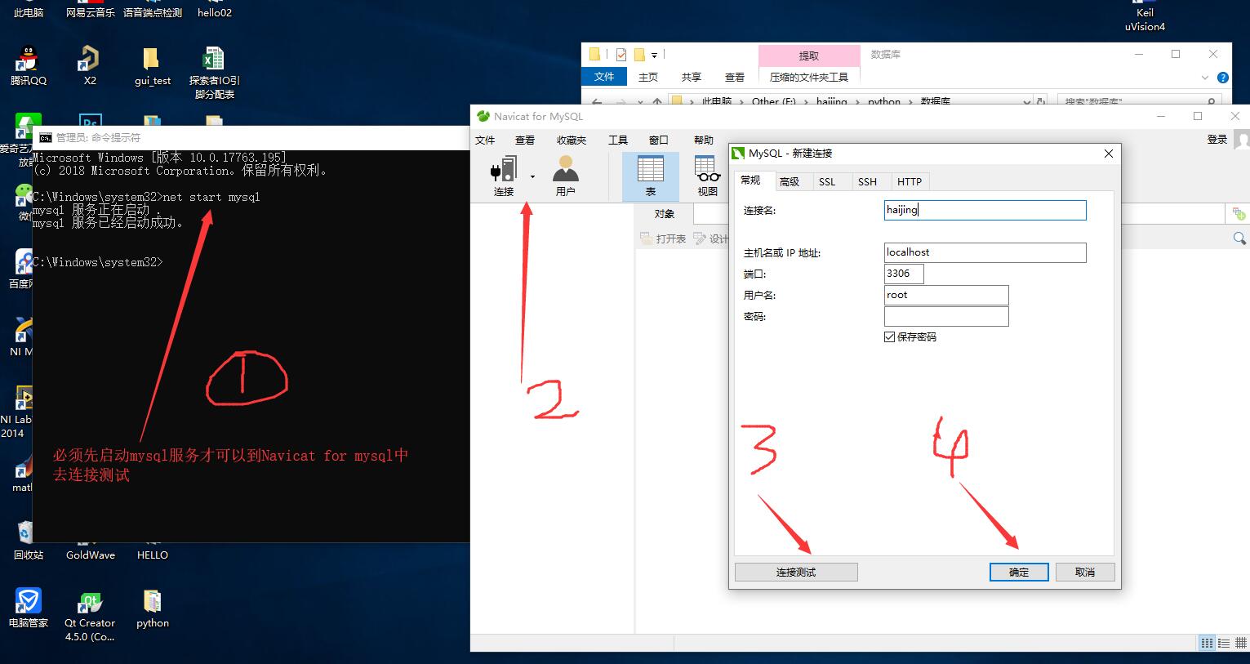This screenshot has height=664, width=1250.
Task: Open the gui_test folder on desktop
Action: click(153, 65)
